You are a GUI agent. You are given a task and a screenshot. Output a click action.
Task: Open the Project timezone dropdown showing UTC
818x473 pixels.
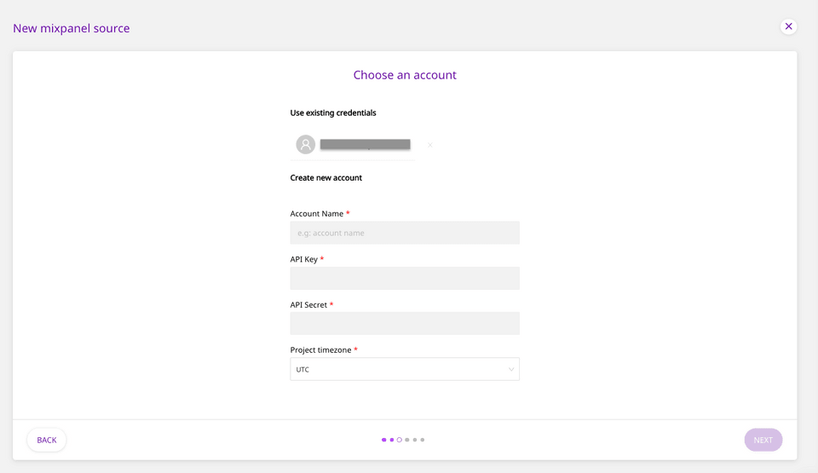point(405,369)
